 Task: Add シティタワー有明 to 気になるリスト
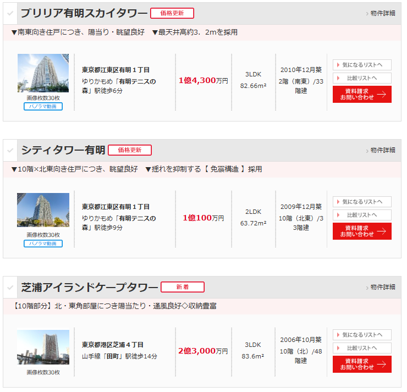(x=362, y=202)
